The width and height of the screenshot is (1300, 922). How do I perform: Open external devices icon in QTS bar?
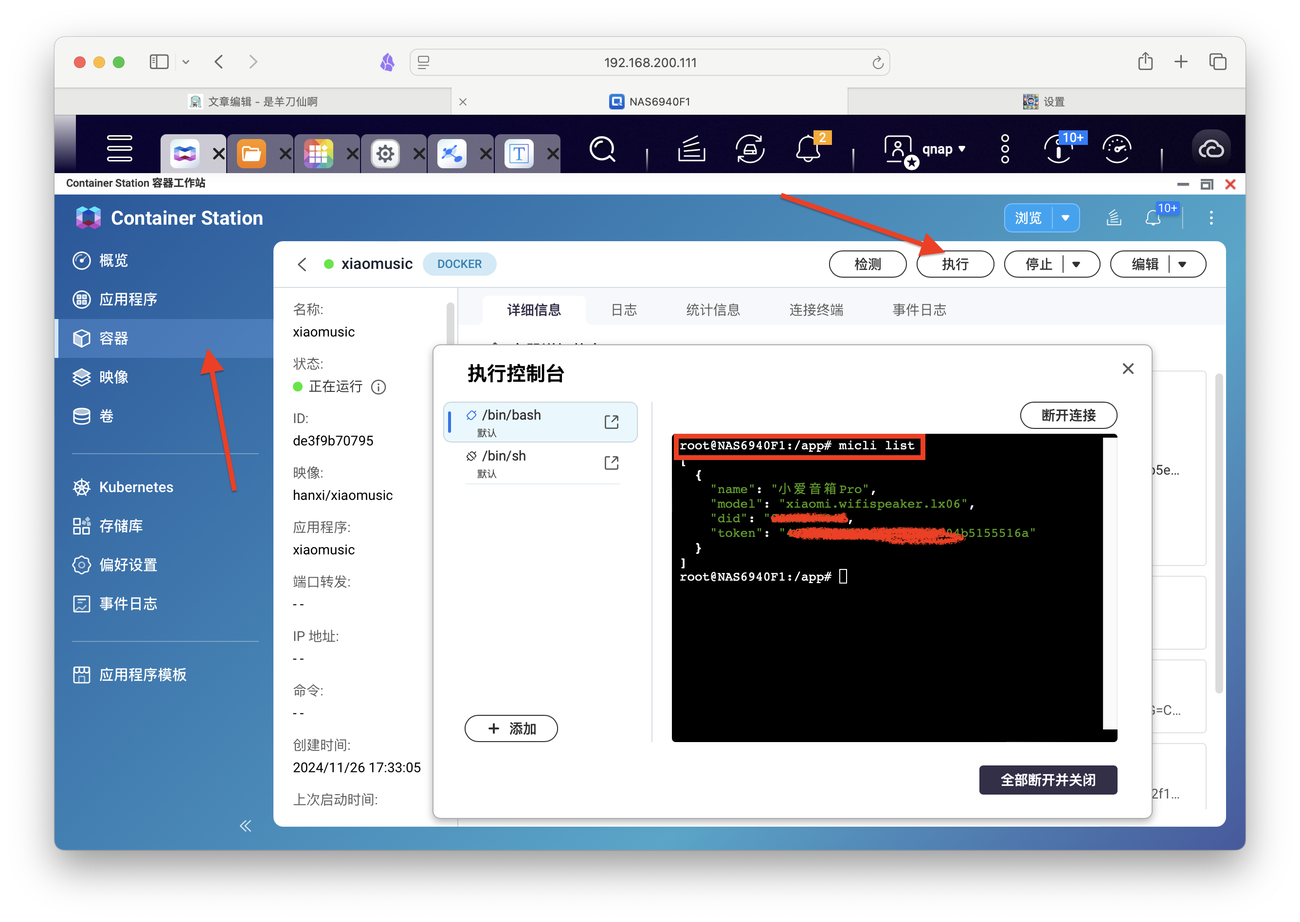pos(750,149)
